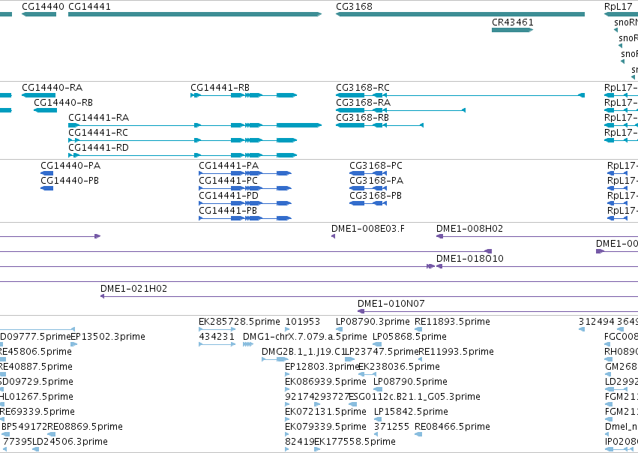Select EST feature 371255

click(x=391, y=427)
